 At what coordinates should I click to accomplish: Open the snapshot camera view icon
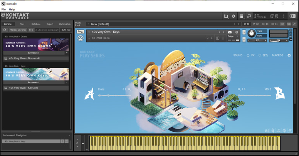coord(230,32)
